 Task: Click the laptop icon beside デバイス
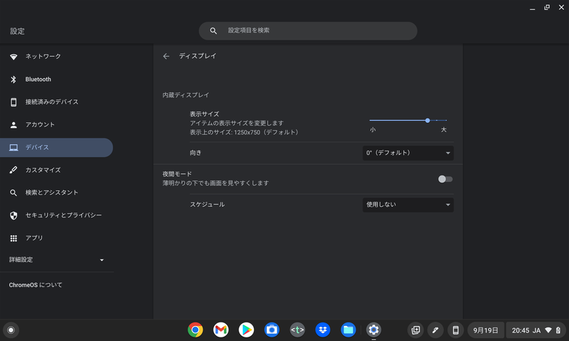click(x=14, y=148)
